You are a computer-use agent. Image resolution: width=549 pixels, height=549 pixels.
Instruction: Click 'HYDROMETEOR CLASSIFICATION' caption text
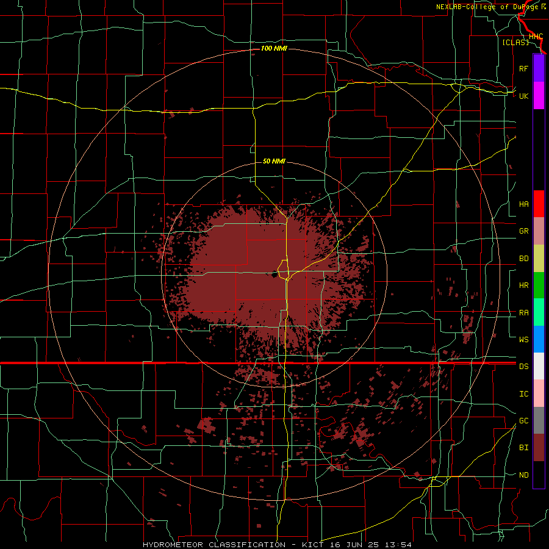[214, 545]
